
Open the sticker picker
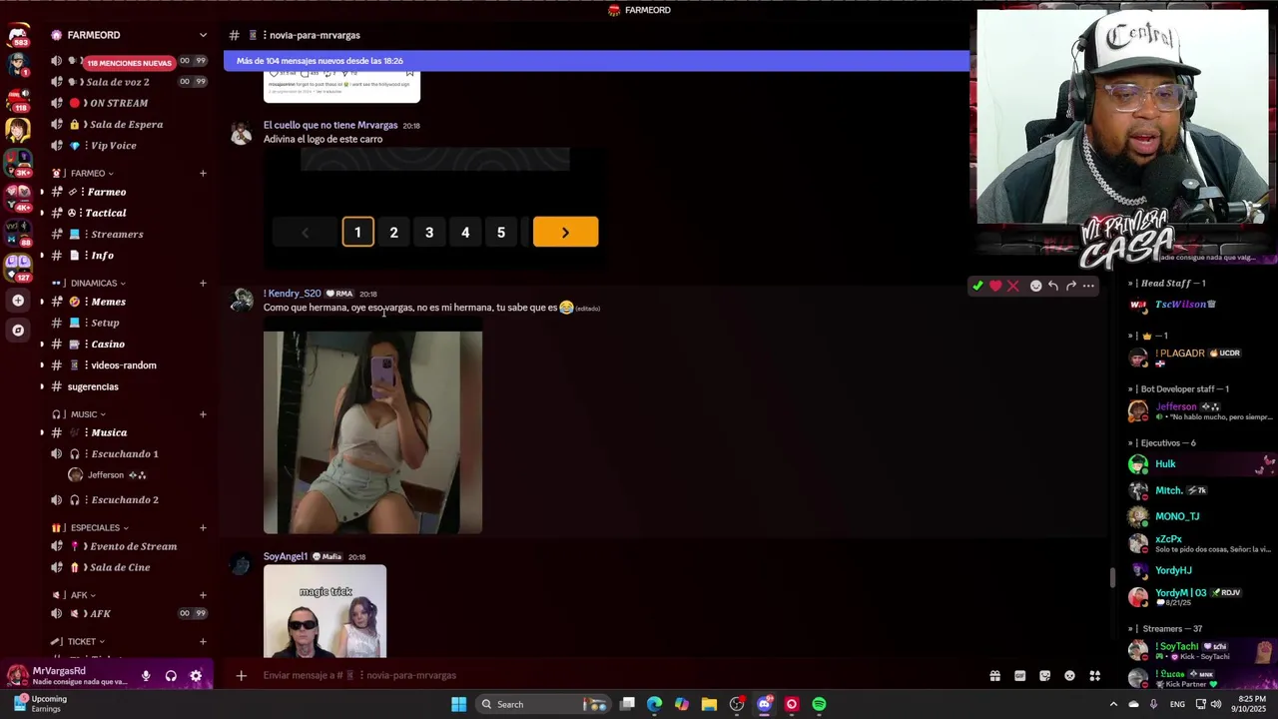[1044, 676]
